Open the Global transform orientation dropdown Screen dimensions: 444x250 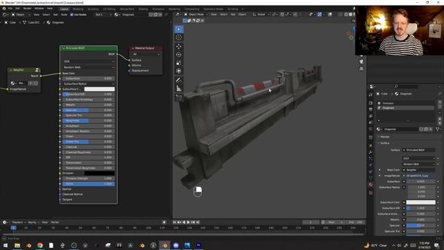261,15
